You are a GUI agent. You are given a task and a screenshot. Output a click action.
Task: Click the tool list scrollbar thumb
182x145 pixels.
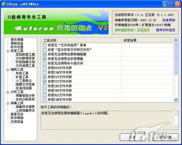[x=176, y=59]
